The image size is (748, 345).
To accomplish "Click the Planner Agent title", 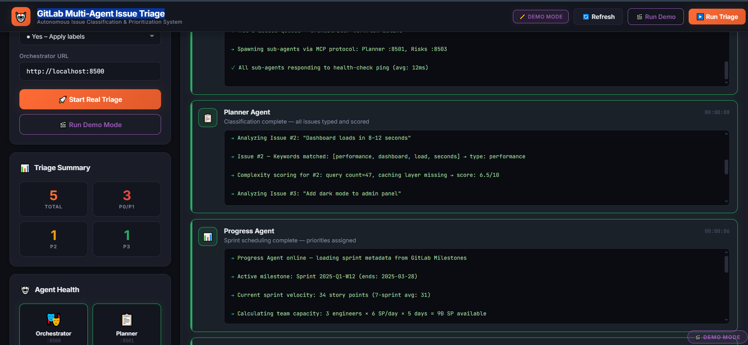I will pos(247,112).
